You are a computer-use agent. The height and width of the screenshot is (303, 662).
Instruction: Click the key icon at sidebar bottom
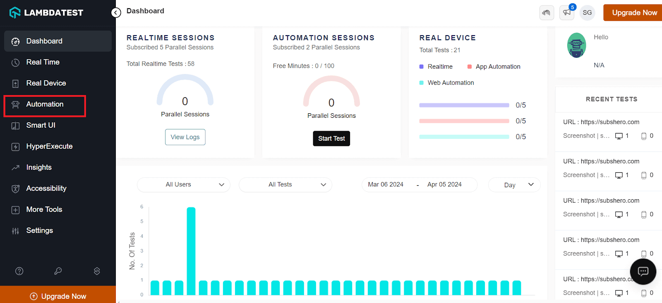pyautogui.click(x=58, y=271)
